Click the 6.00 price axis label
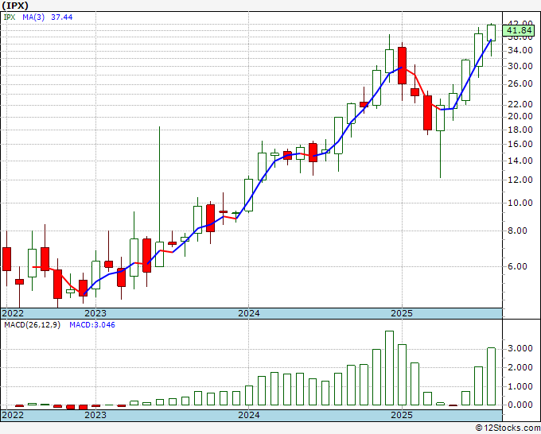This screenshot has width=541, height=434. click(x=517, y=266)
